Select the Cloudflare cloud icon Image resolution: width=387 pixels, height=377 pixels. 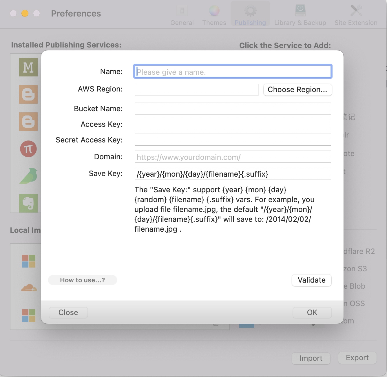point(29,288)
